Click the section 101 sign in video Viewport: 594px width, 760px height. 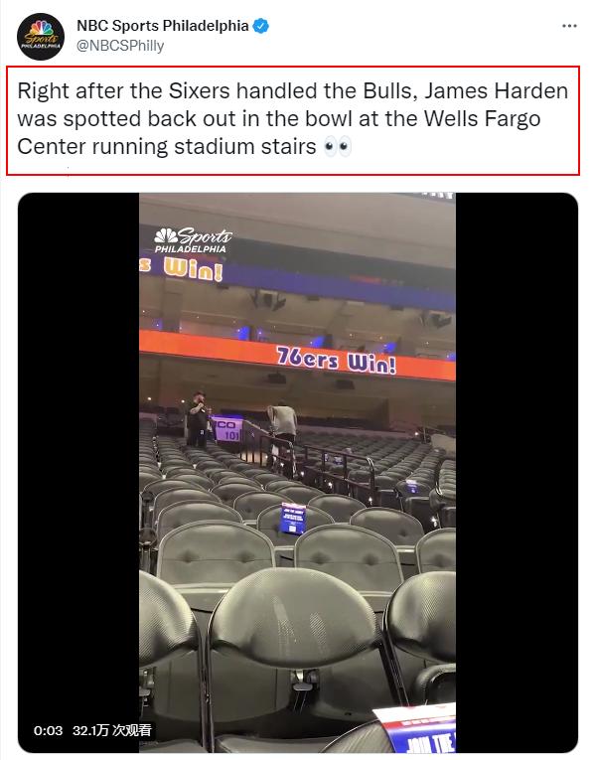coord(228,429)
